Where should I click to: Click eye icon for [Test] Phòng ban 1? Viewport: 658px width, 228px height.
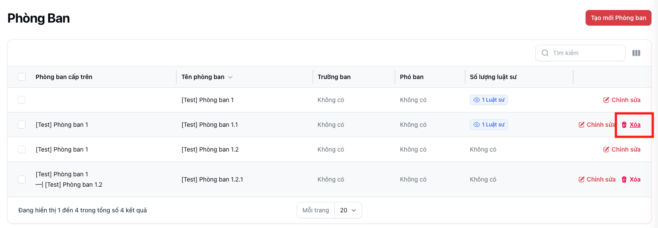tap(477, 100)
